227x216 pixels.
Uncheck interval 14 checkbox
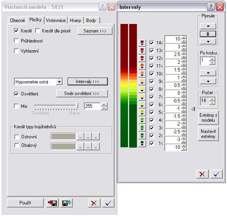tap(152, 43)
